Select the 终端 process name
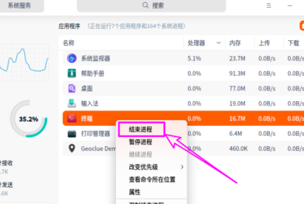This screenshot has height=204, width=304. [x=87, y=119]
